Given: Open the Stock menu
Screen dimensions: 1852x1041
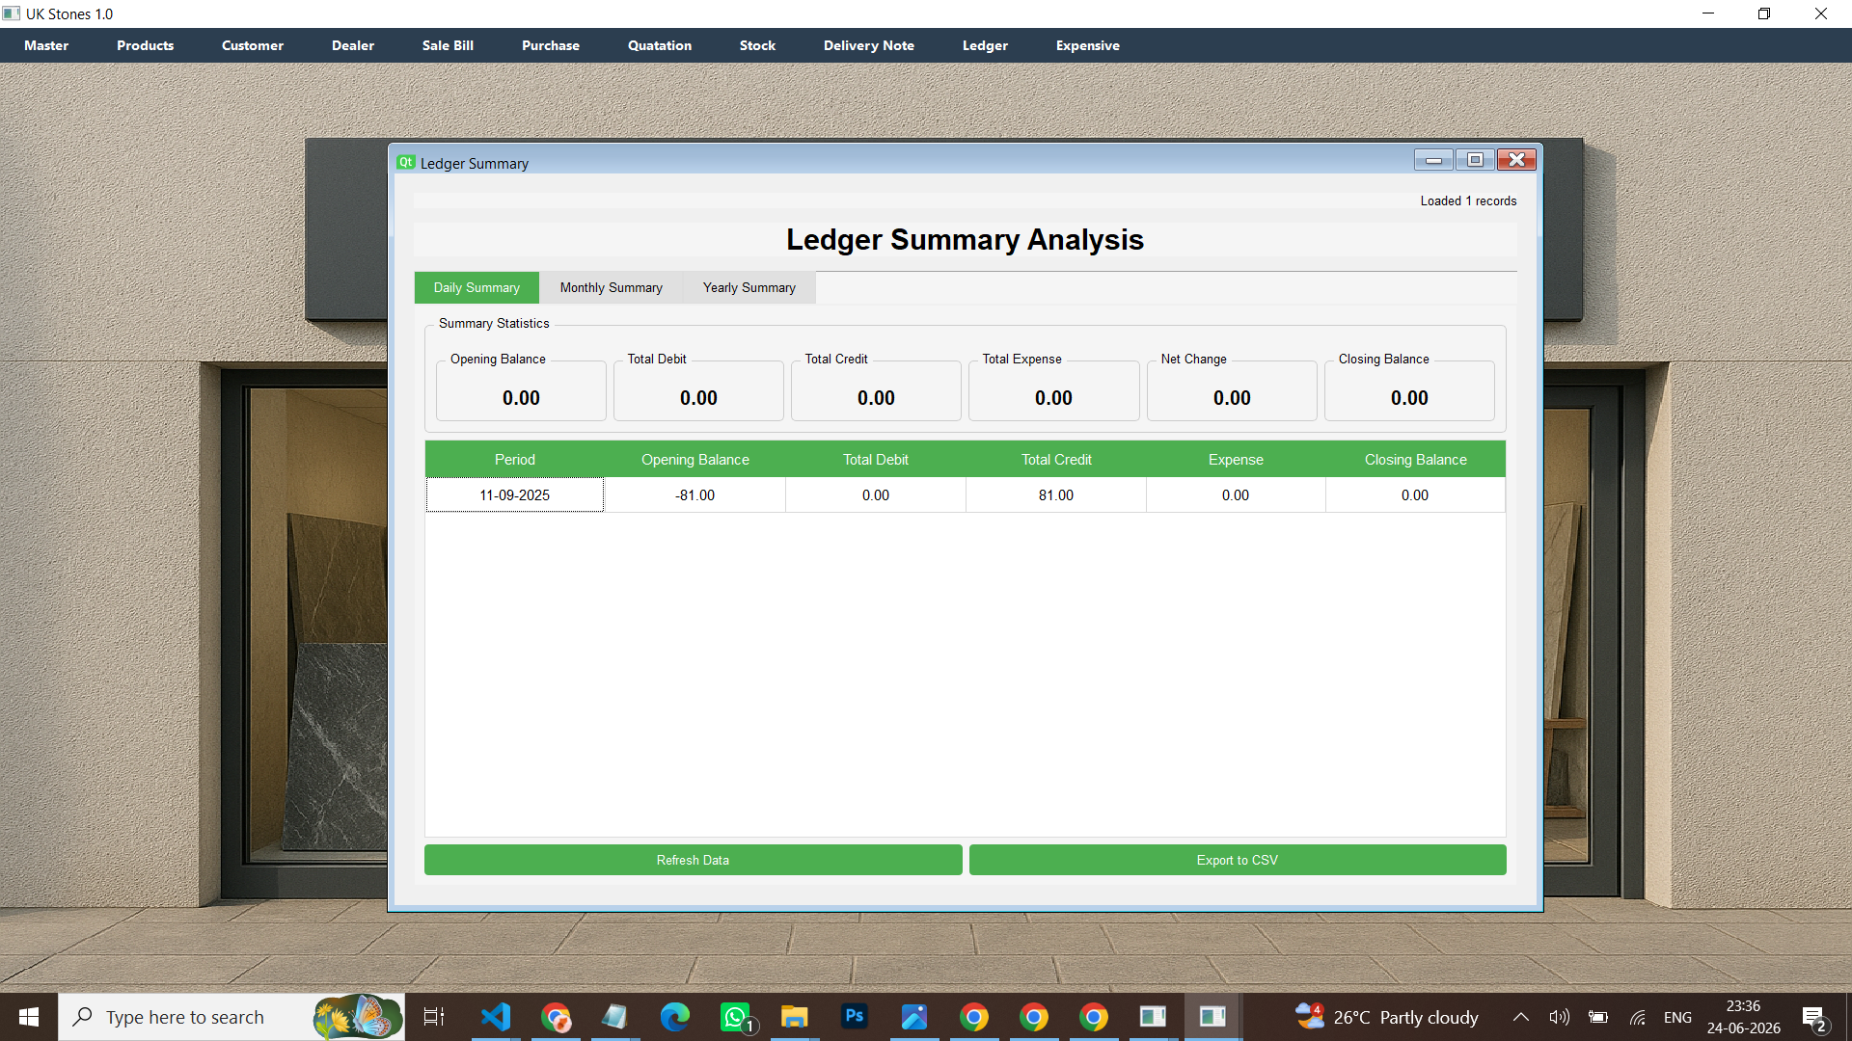Looking at the screenshot, I should (757, 45).
